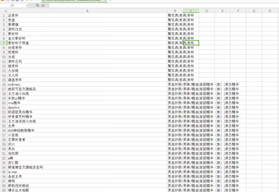Select row 1 header
This screenshot has width=279, height=192.
(4, 15)
